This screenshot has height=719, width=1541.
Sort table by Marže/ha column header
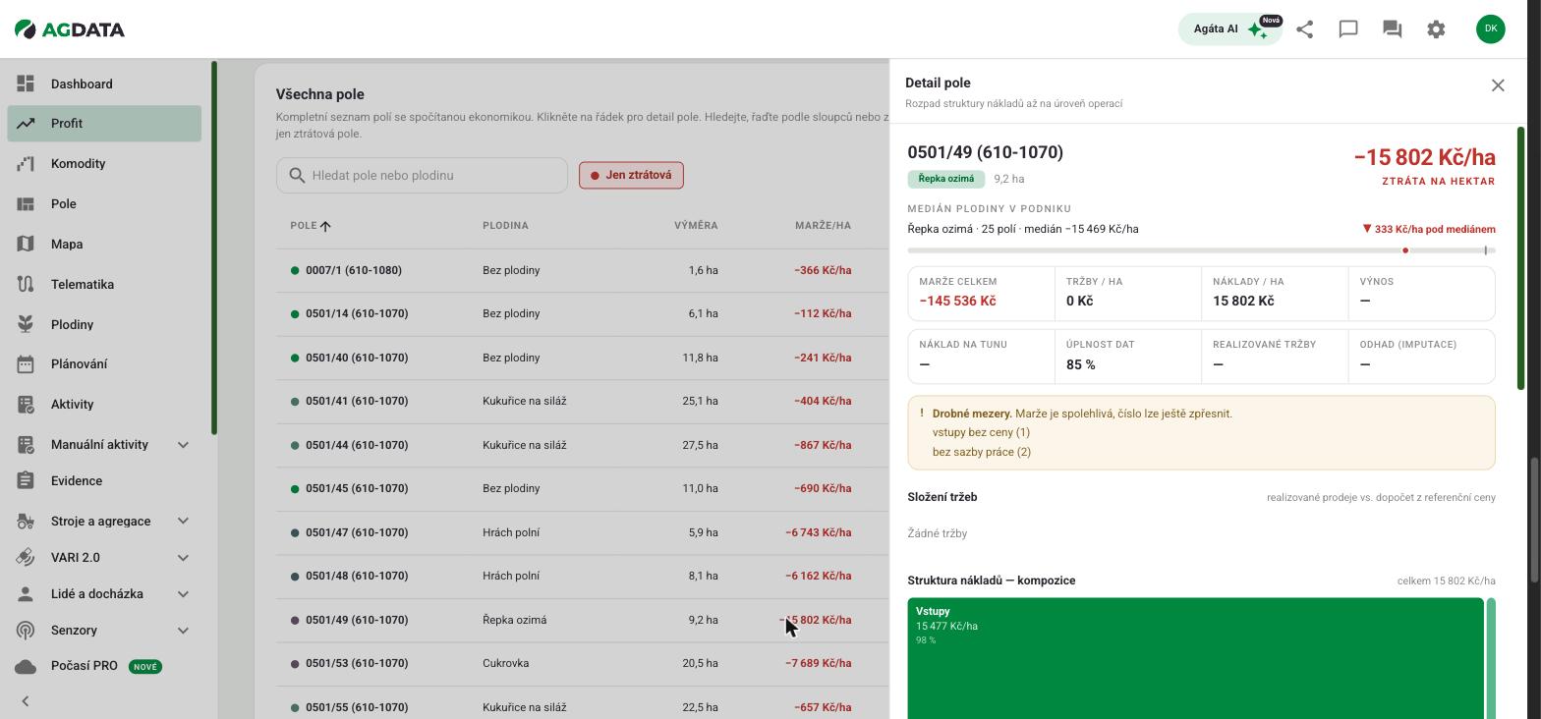823,226
